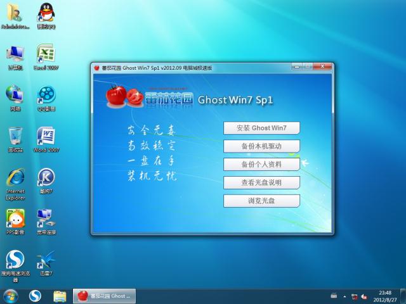Select the QQ影音 film reel shortcut
This screenshot has width=406, height=304.
coord(46,98)
